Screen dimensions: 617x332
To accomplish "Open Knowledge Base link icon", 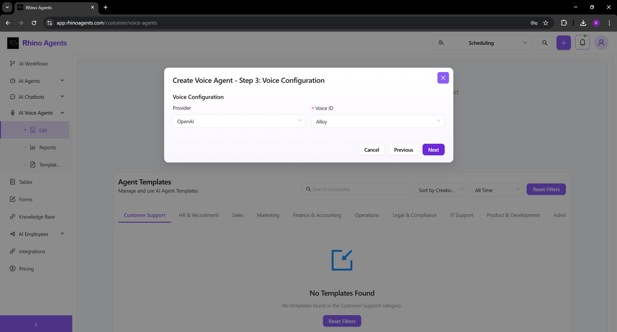I will [13, 216].
